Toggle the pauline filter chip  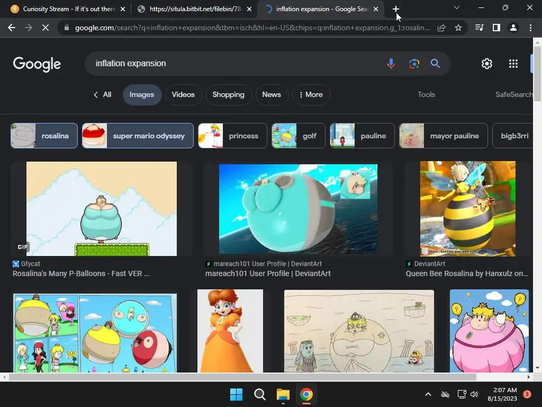pyautogui.click(x=362, y=136)
